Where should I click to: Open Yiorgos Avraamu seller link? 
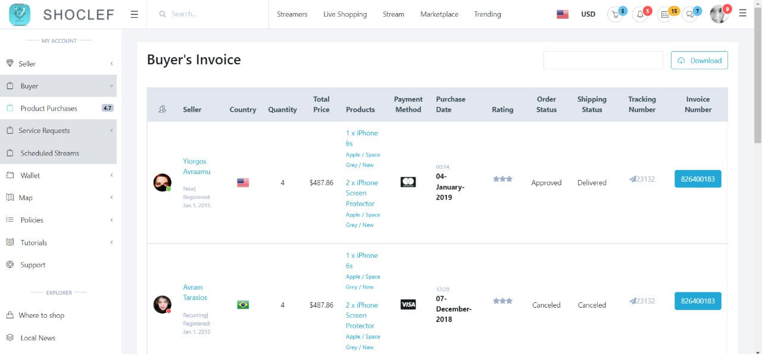tap(196, 166)
